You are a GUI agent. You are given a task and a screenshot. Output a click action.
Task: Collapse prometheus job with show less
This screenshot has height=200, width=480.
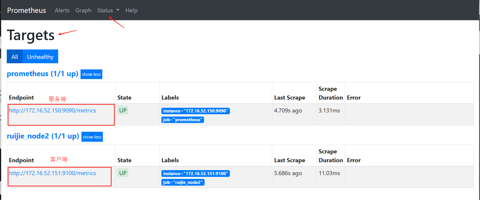91,74
